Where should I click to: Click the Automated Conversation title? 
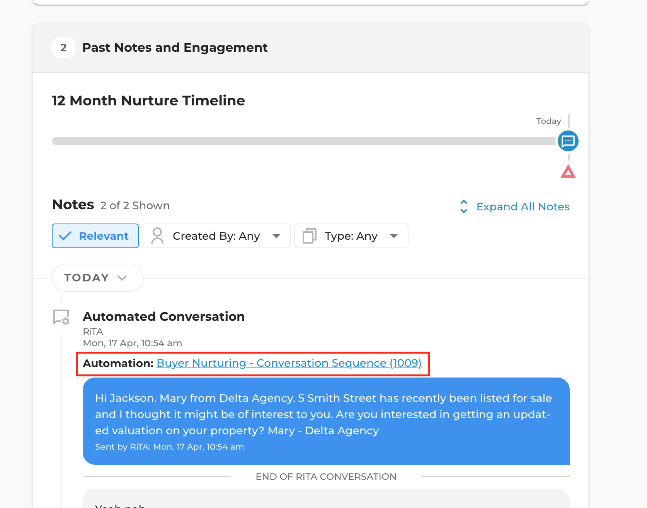point(163,317)
